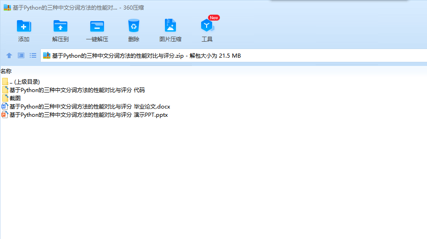This screenshot has height=239, width=427.
Task: Click the folder icon of 截图
Action: pyautogui.click(x=5, y=98)
